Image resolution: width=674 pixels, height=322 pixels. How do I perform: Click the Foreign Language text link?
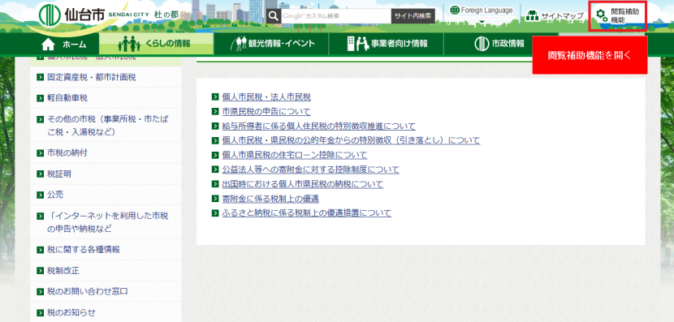point(486,11)
